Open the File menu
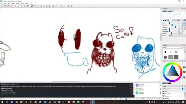Screen dimensions: 186x104 click(x=2, y=3)
